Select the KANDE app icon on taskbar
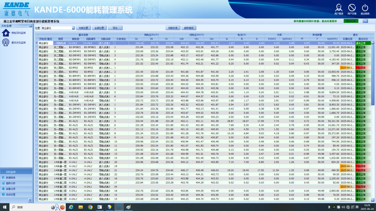 click(x=119, y=207)
